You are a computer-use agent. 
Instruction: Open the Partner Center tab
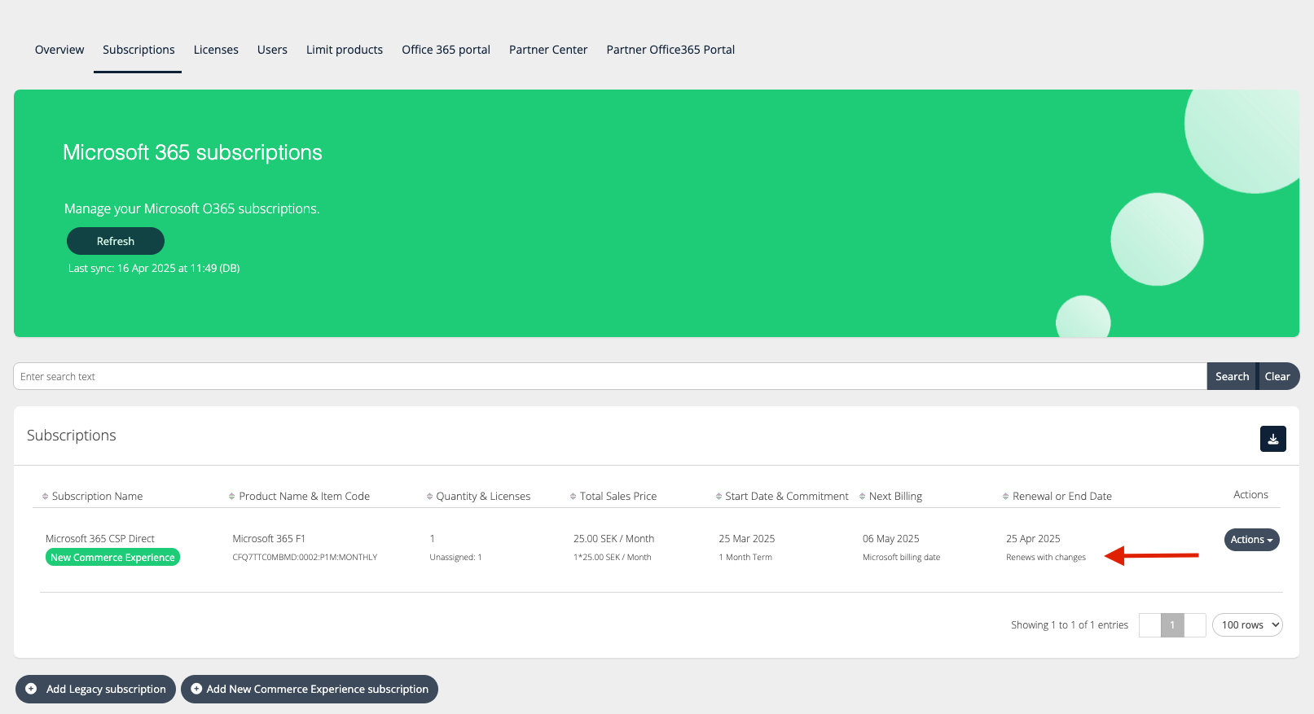(x=548, y=50)
